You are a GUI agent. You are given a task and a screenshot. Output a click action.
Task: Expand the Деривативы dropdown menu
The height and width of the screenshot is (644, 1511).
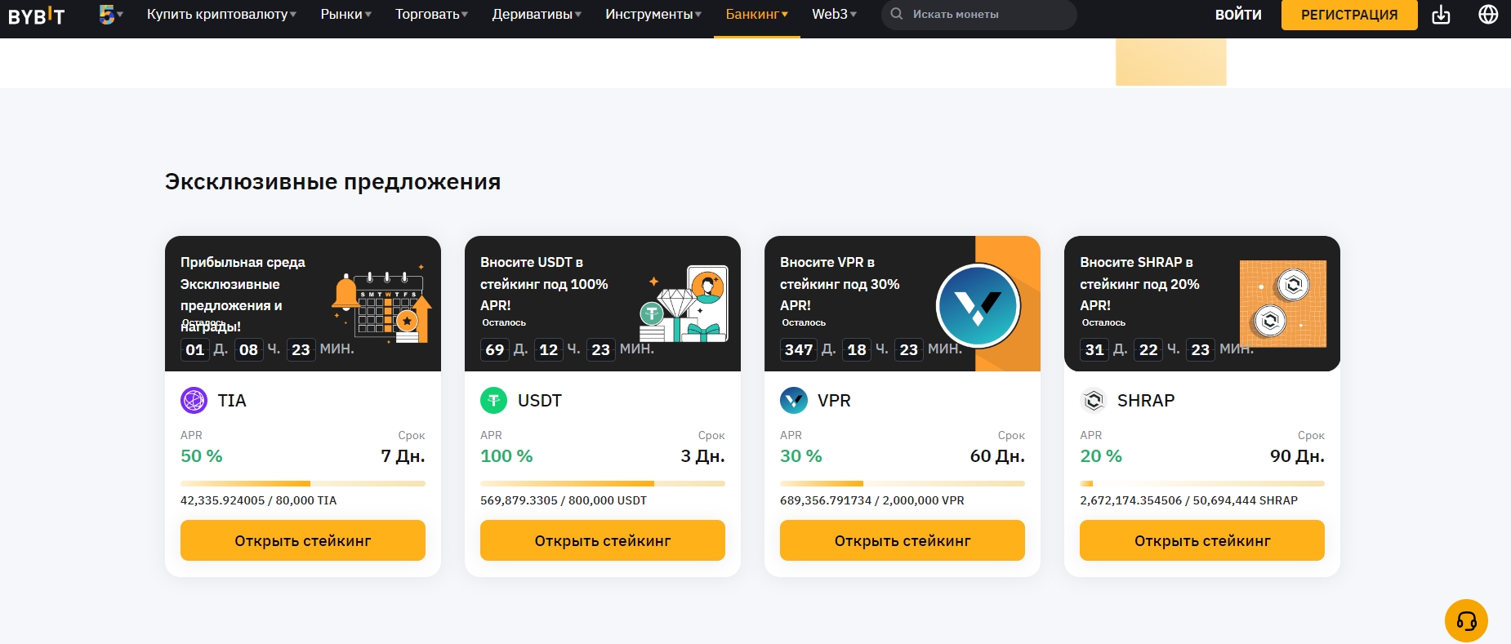click(x=537, y=14)
